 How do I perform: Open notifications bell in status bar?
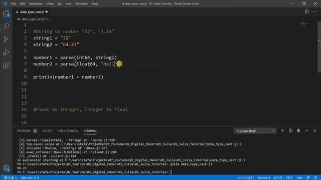pos(315,177)
